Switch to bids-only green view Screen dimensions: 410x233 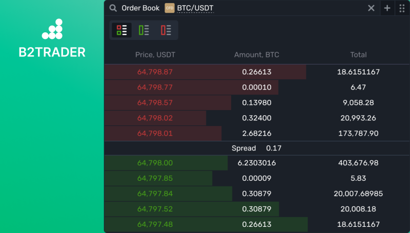click(x=144, y=30)
